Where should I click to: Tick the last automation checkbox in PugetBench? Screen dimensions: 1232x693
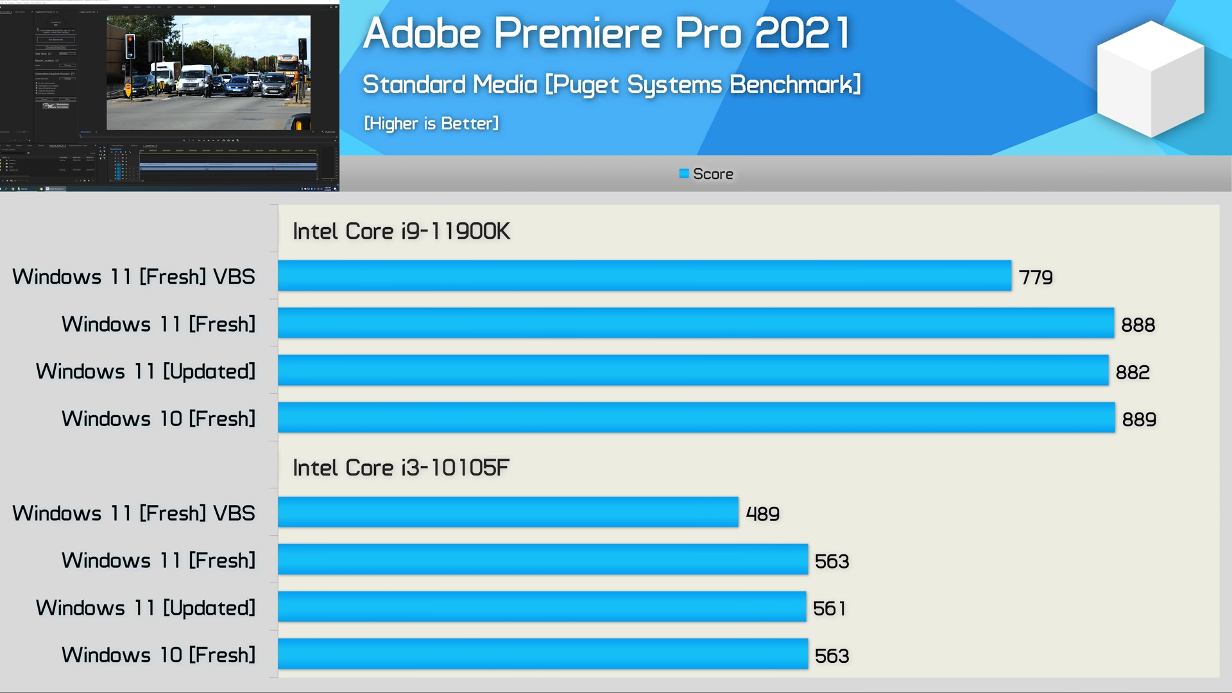click(x=37, y=93)
